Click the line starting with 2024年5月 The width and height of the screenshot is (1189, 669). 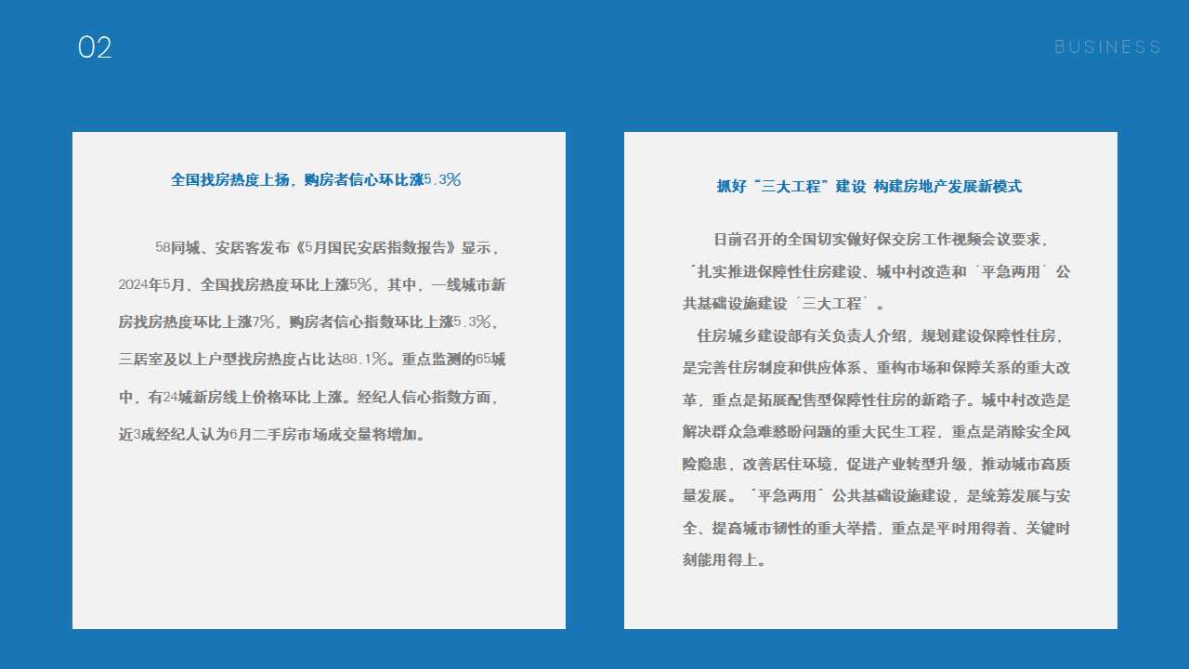tap(312, 285)
